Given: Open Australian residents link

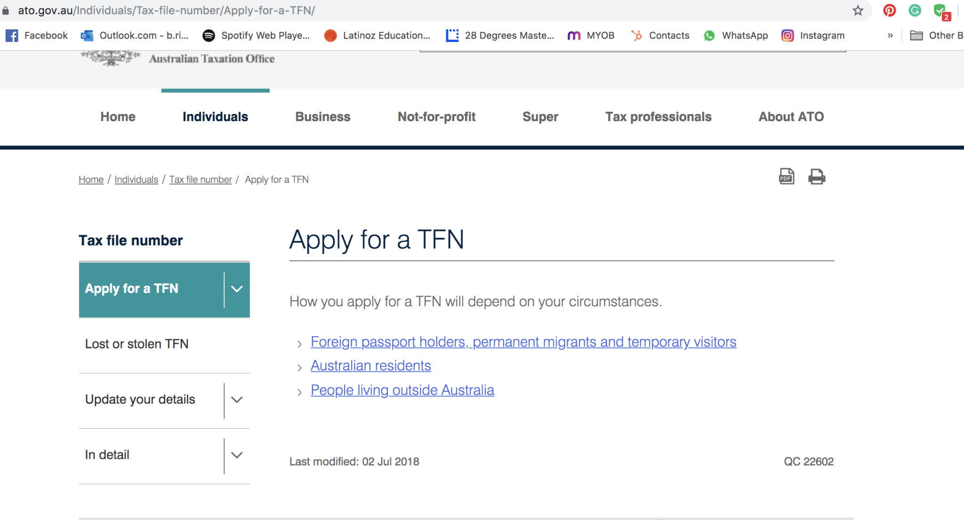Looking at the screenshot, I should 370,366.
